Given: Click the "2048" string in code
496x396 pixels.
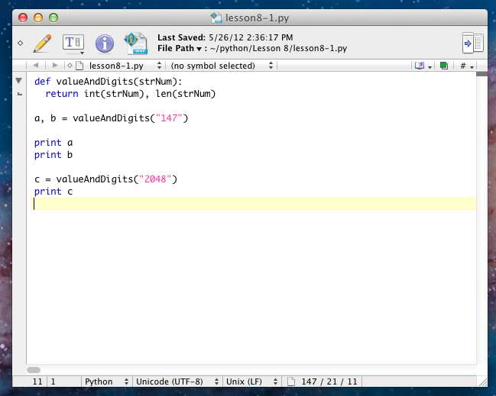Looking at the screenshot, I should click(155, 179).
